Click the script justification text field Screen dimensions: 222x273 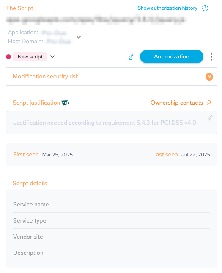point(112,123)
